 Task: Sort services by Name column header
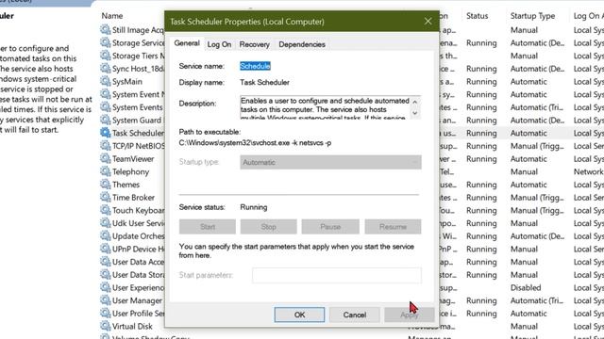(x=112, y=16)
